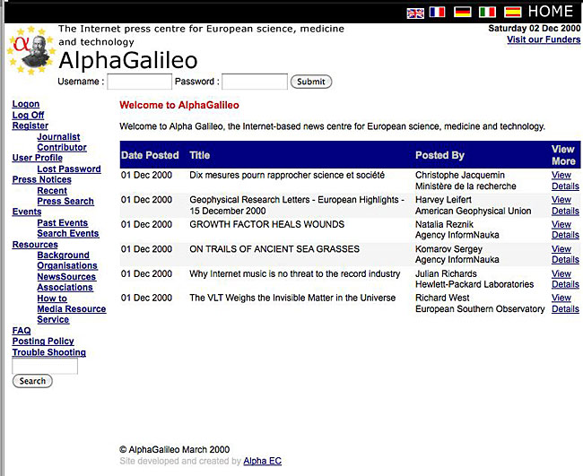The image size is (583, 476).
Task: Choose Journalist under Register
Action: tap(58, 137)
